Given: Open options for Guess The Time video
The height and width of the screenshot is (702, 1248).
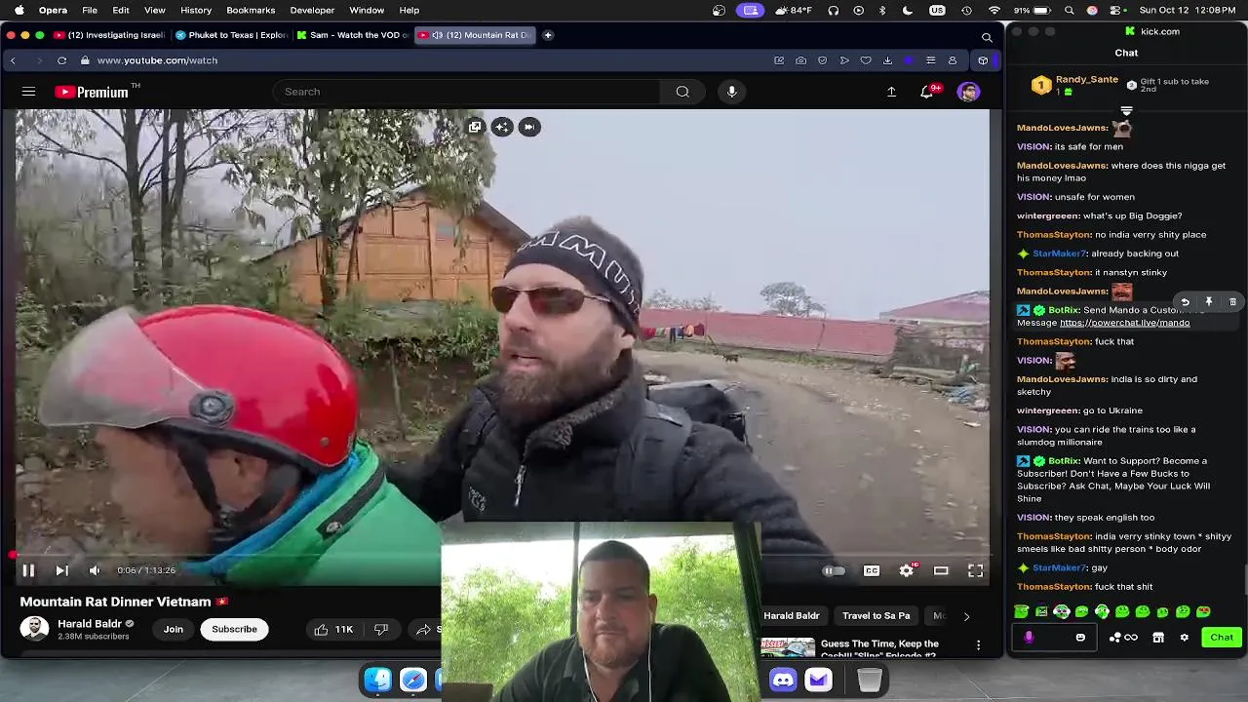Looking at the screenshot, I should (978, 645).
